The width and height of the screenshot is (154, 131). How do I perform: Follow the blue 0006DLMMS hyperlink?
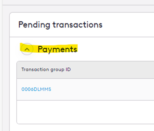coord(36,89)
